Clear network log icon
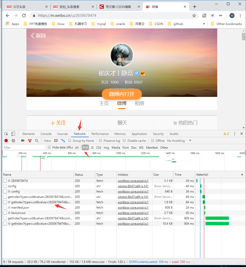 [13, 141]
